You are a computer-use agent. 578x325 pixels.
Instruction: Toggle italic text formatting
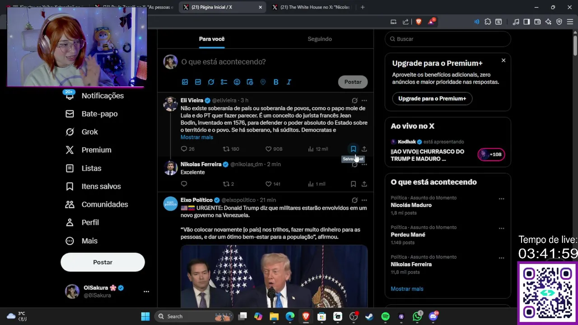click(x=289, y=82)
